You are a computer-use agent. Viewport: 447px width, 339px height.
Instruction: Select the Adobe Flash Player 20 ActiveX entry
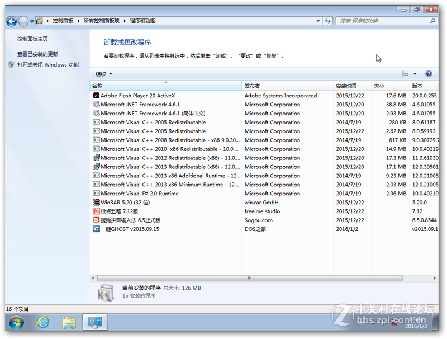(140, 95)
